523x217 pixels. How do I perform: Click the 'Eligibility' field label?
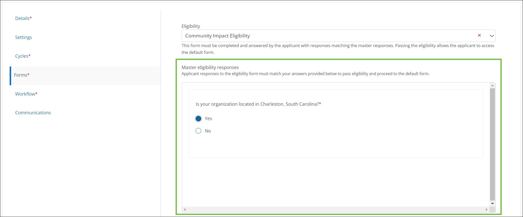click(x=191, y=26)
